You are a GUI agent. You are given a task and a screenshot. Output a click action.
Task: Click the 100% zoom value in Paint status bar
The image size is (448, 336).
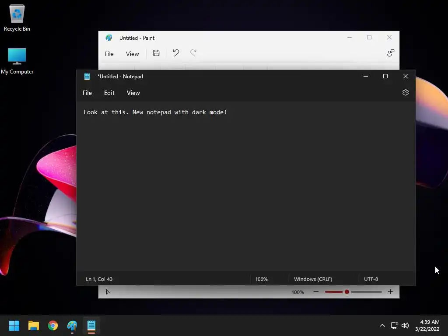tap(297, 292)
